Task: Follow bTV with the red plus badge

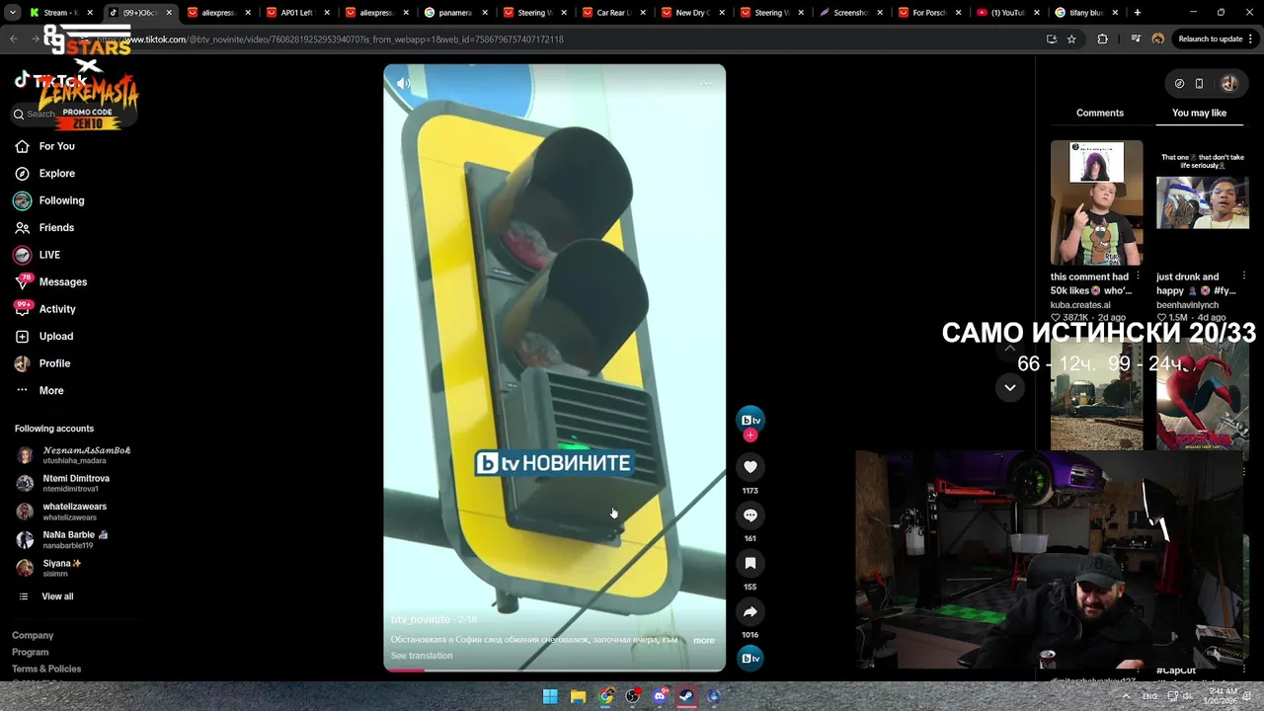Action: coord(750,435)
